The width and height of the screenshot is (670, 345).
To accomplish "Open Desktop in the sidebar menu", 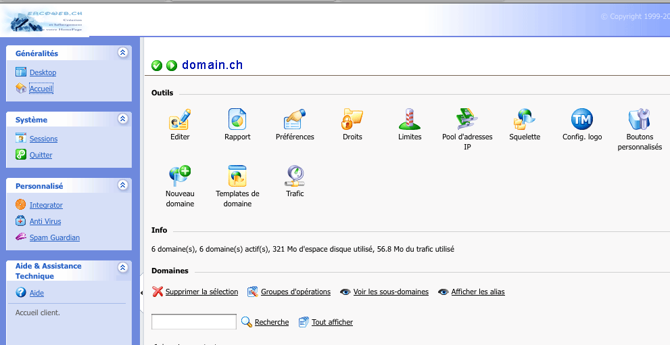I will pyautogui.click(x=43, y=73).
